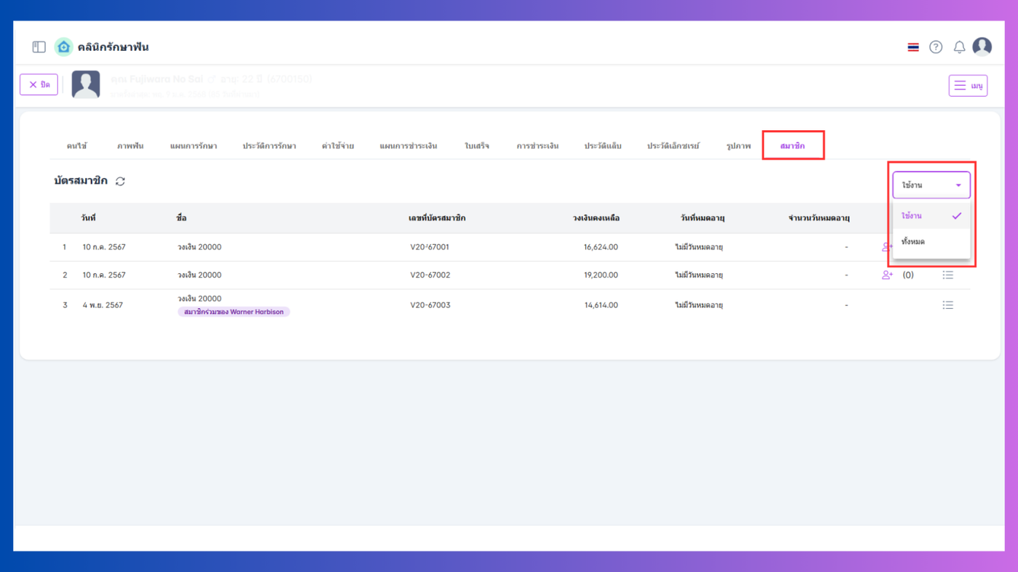The height and width of the screenshot is (572, 1018).
Task: Open the Thai flag language selector
Action: tap(913, 47)
